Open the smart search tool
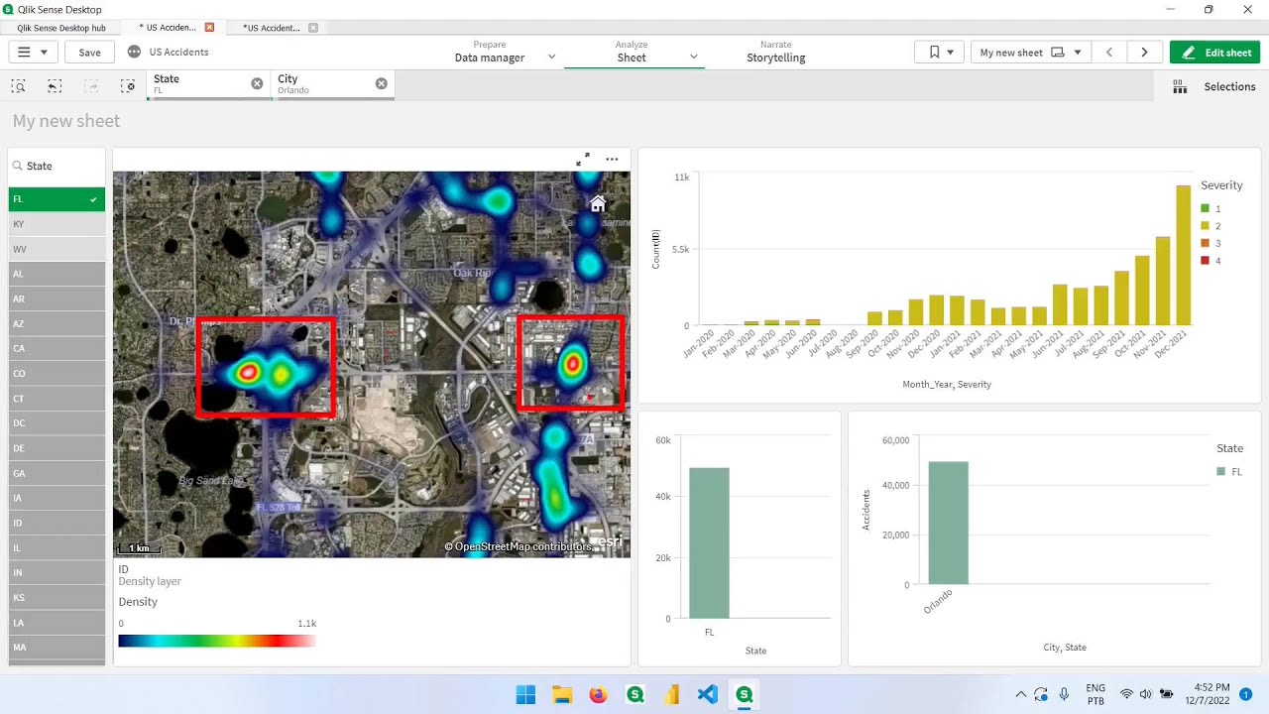 point(19,86)
